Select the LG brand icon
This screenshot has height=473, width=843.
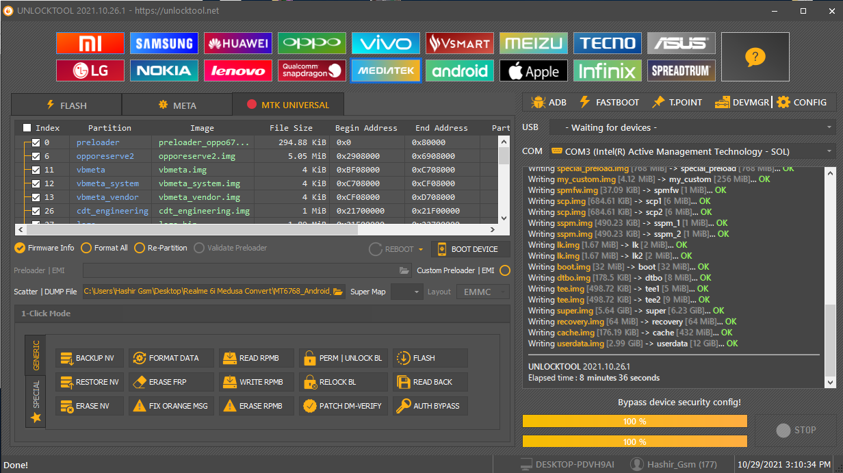90,71
